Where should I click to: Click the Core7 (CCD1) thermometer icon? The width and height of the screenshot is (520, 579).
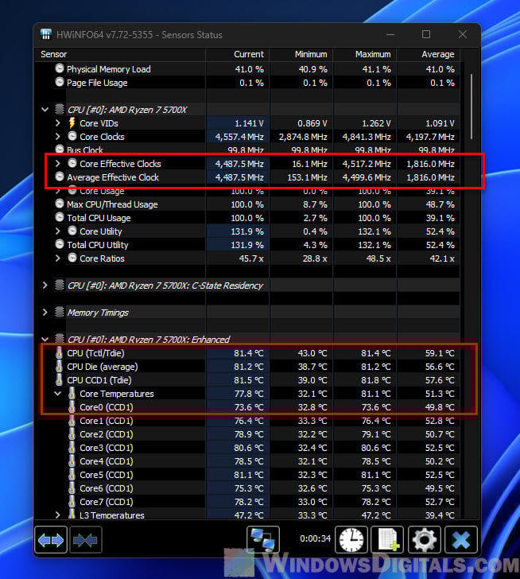click(x=72, y=501)
